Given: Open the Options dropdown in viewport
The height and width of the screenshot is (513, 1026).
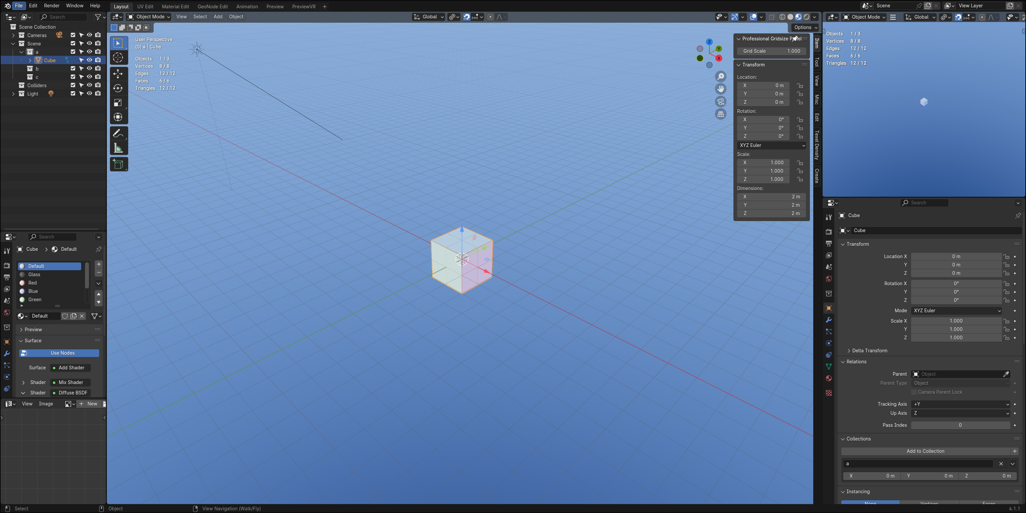Looking at the screenshot, I should click(805, 27).
